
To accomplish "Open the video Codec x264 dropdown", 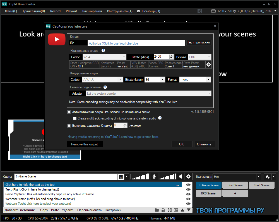I will coord(104,57).
